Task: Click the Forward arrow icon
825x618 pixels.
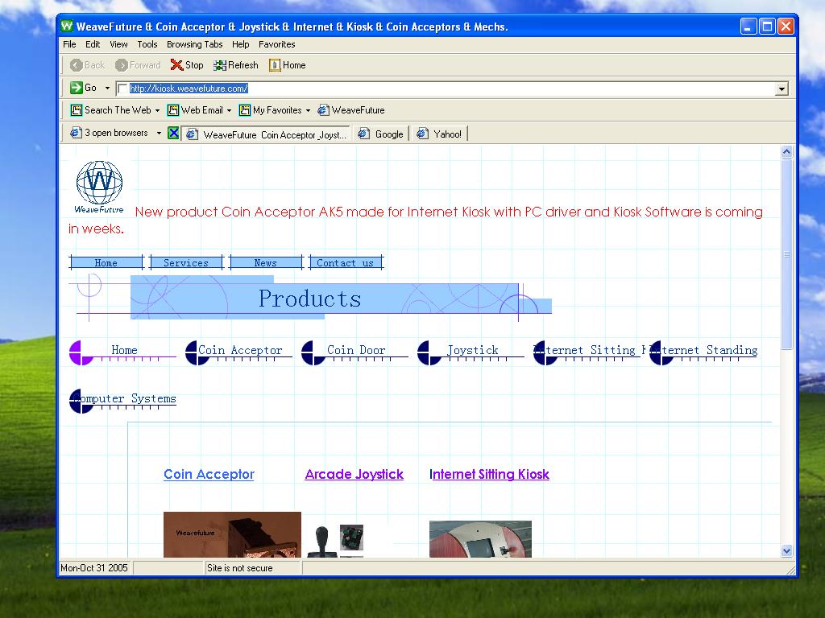Action: (122, 65)
